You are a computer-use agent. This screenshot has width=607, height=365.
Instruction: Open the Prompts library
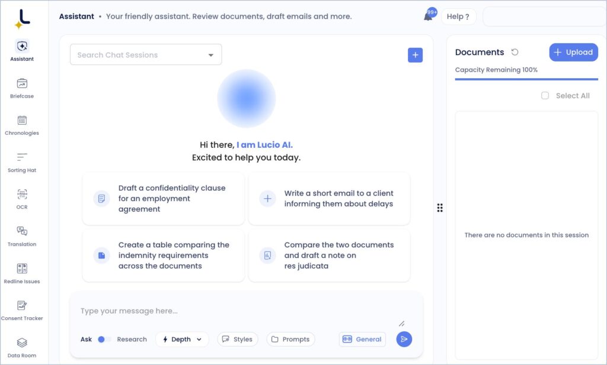point(290,339)
